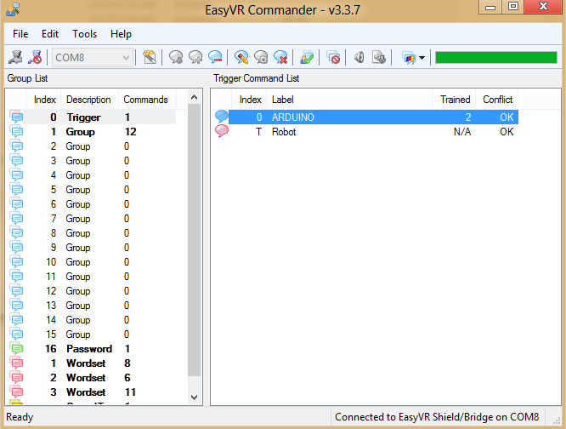This screenshot has width=566, height=429.
Task: Click Index header in Trigger Command List
Action: tap(249, 100)
